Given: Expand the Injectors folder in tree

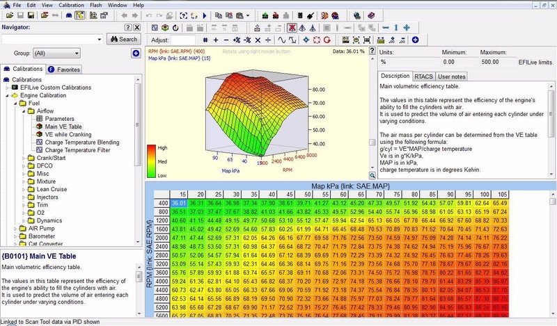Looking at the screenshot, I should 23,197.
